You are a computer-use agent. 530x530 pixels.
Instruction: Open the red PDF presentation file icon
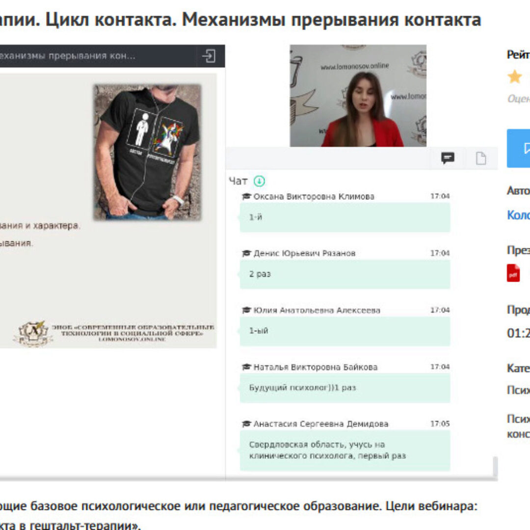tap(513, 273)
